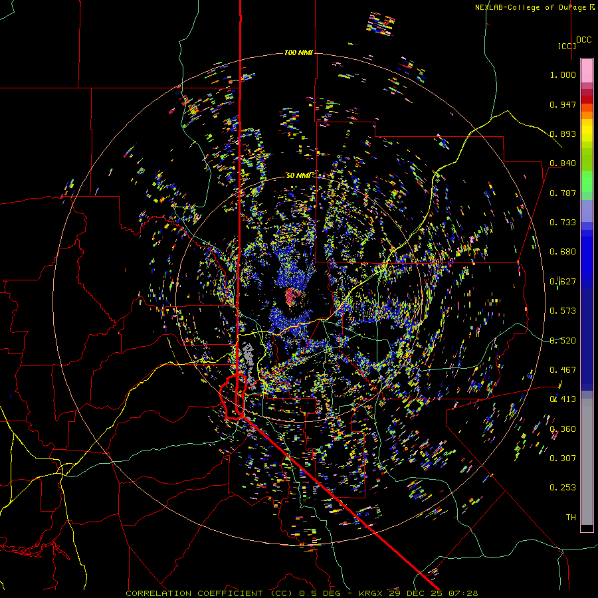Click the 29 DEC 25 date text

pos(415,593)
